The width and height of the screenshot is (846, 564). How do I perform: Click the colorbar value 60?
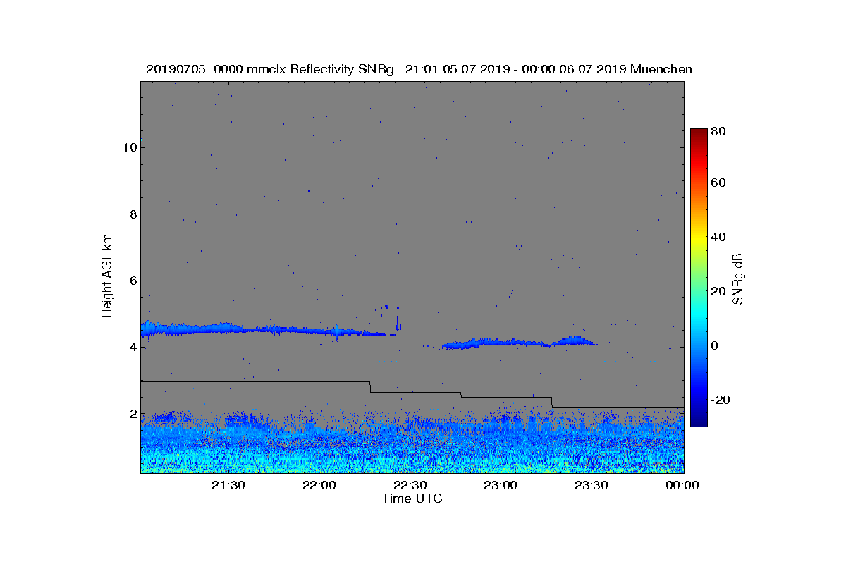tap(719, 183)
